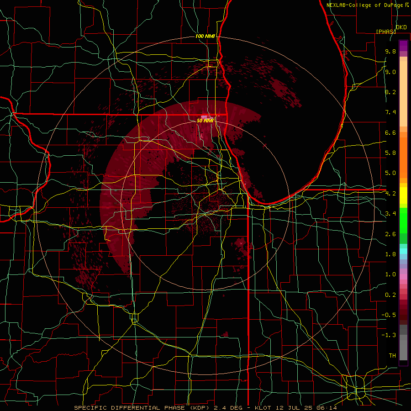The image size is (411, 411).
Task: Click the -1.3 scale value
Action: pyautogui.click(x=389, y=335)
